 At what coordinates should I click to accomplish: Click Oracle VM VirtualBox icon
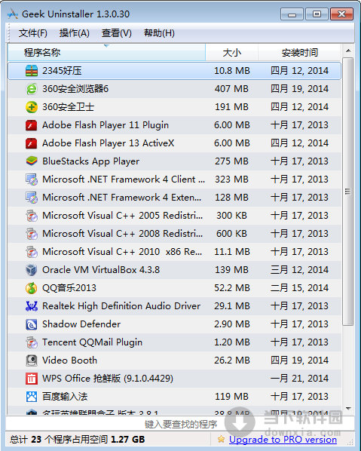[x=32, y=270]
